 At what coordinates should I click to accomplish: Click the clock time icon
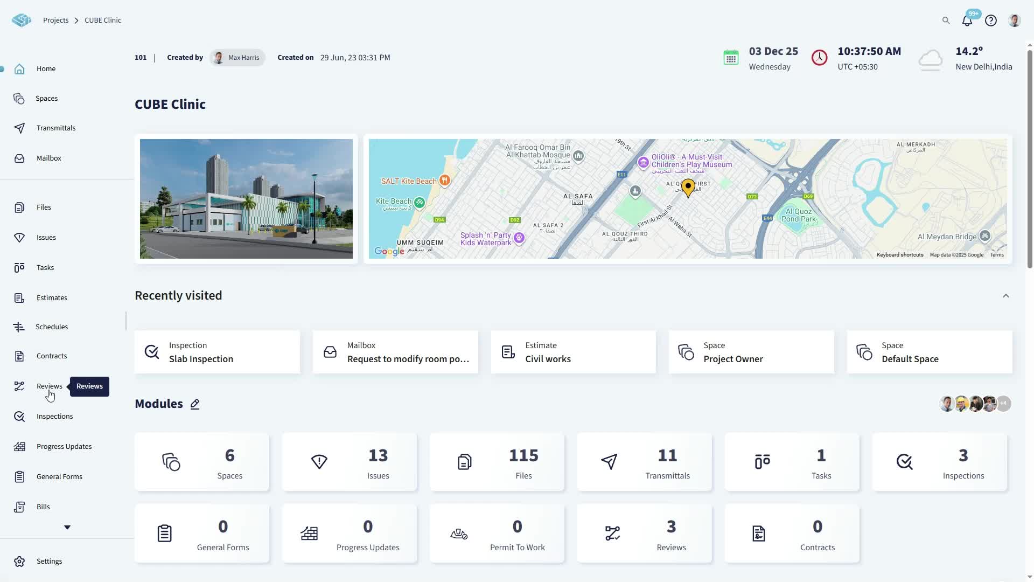[819, 58]
